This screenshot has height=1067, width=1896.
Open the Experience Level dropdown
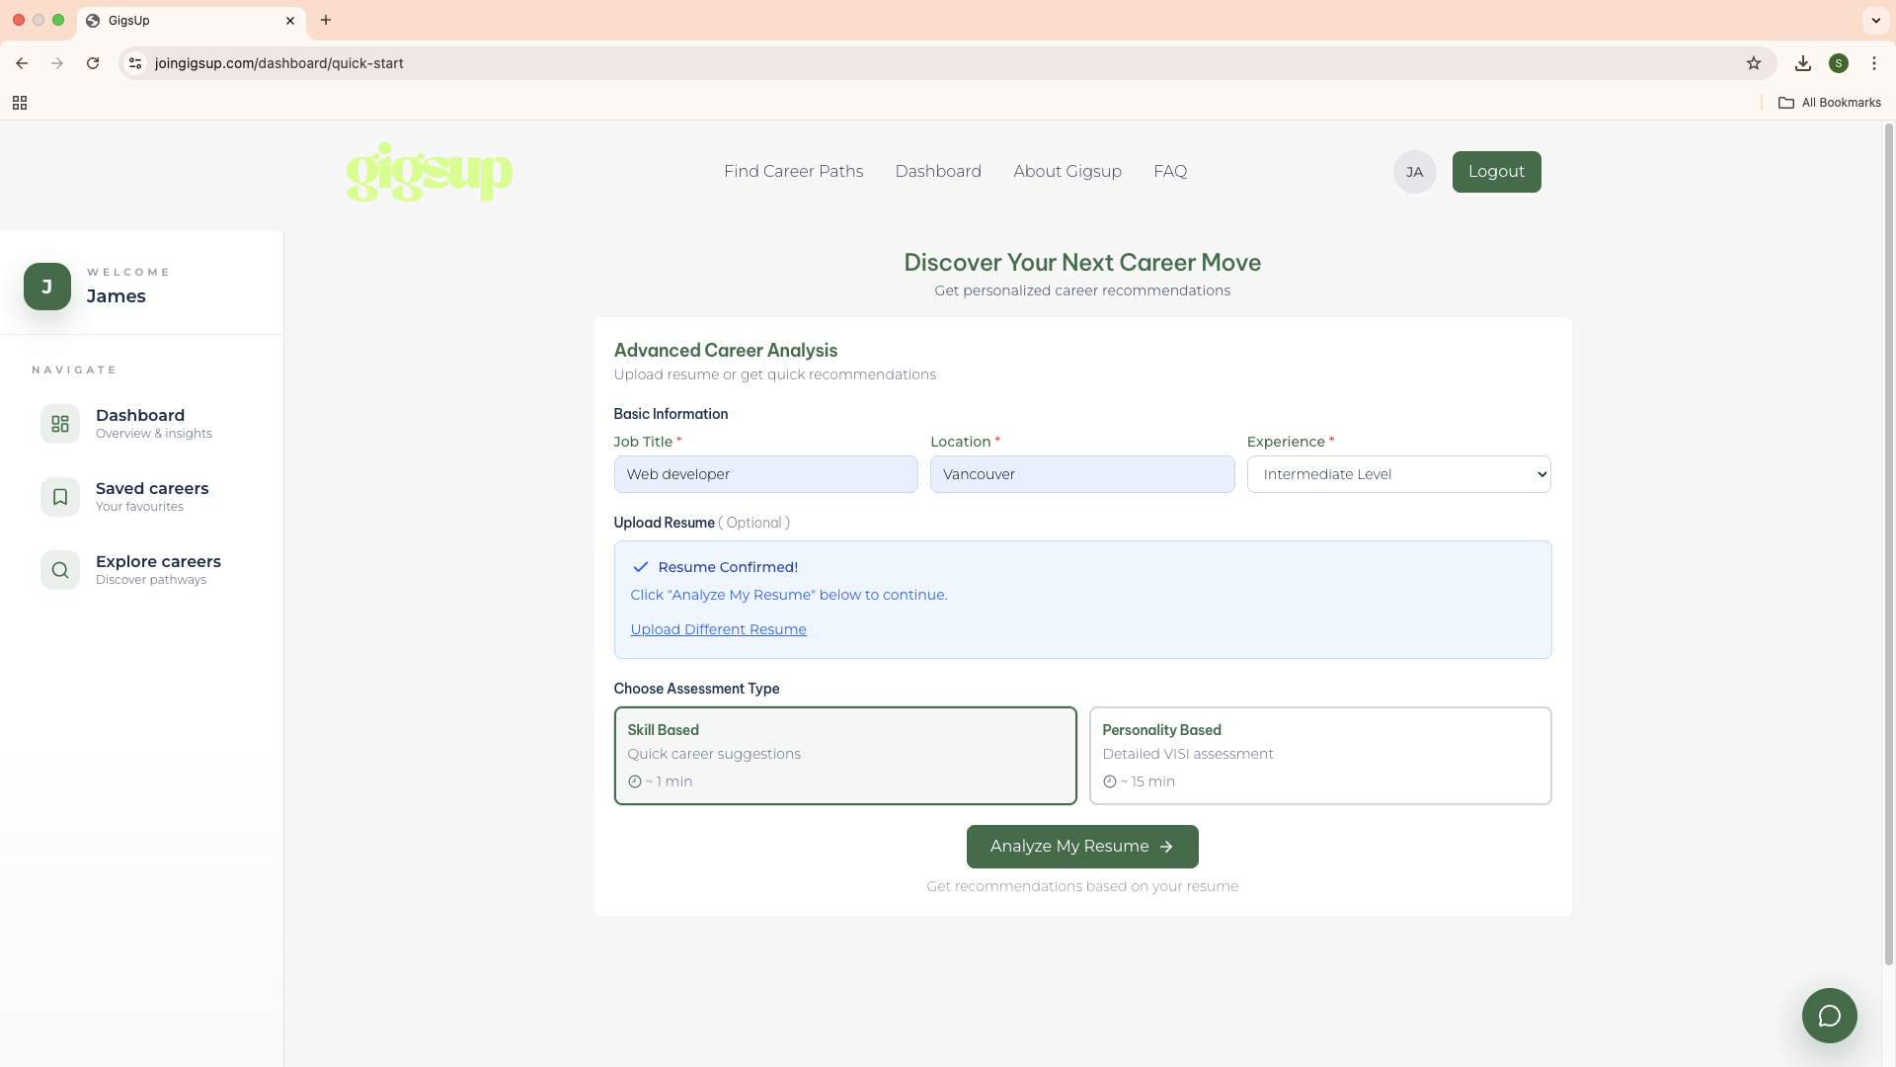pyautogui.click(x=1398, y=474)
